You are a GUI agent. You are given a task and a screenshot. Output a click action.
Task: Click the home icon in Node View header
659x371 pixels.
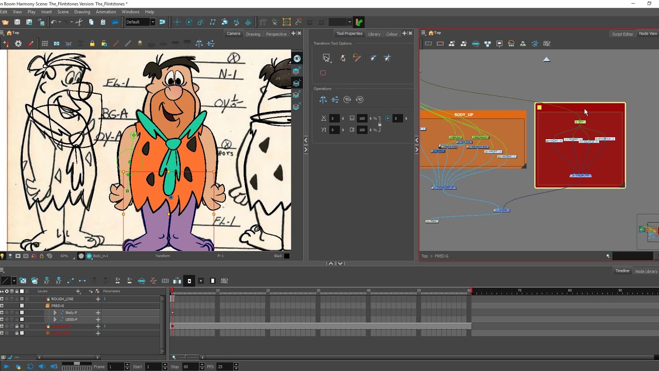coord(431,33)
